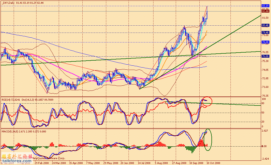Select the 76.00 blue level label
This screenshot has height=165, width=271.
click(265, 56)
